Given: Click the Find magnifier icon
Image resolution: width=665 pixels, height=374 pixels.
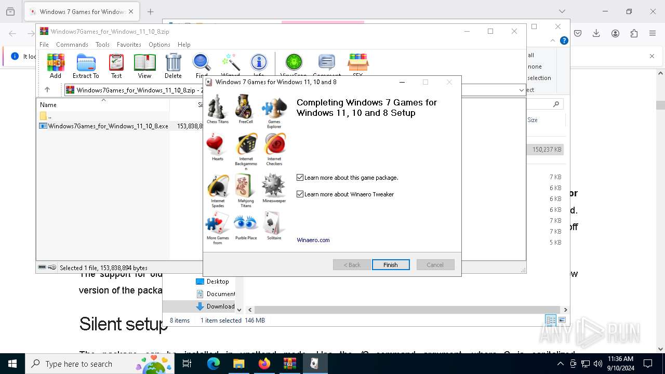Looking at the screenshot, I should 202,66.
